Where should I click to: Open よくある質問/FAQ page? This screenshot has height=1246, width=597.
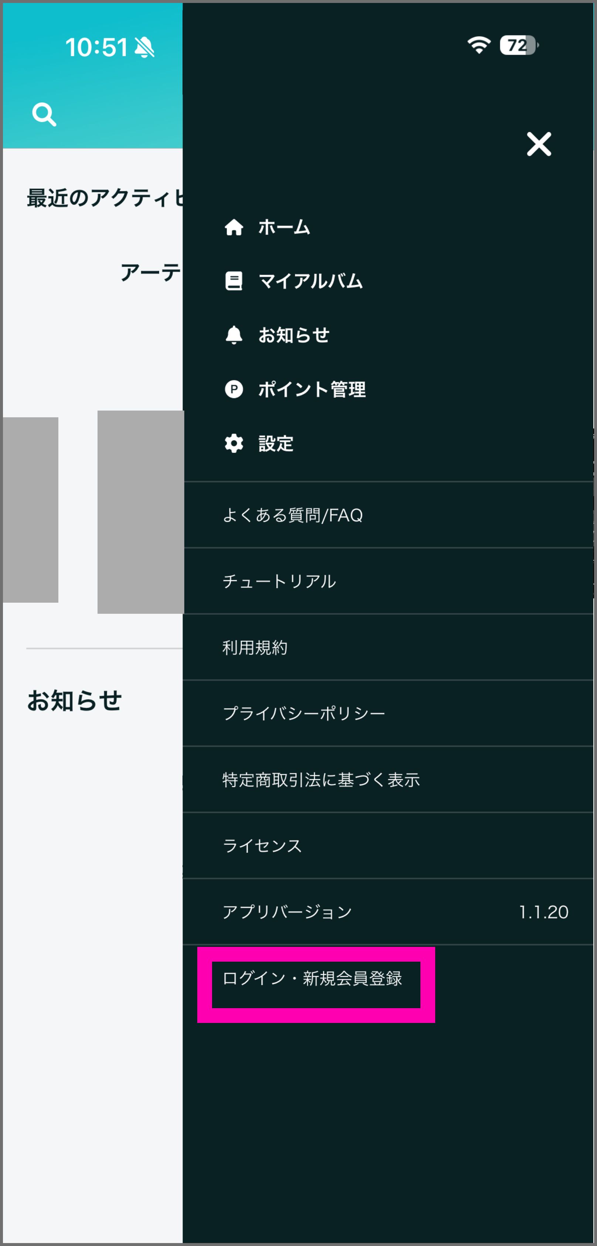(292, 515)
